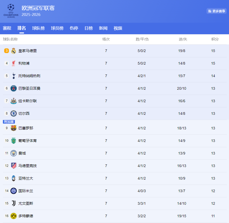
Task: Click the 欧洲冠军联赛 title
Action: (x=38, y=8)
